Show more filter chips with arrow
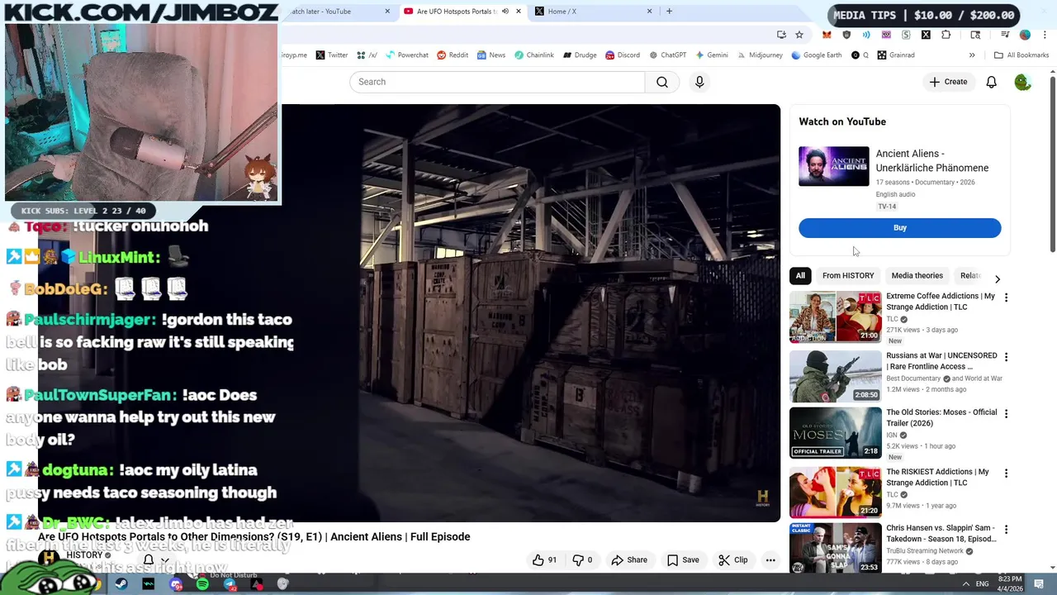Image resolution: width=1057 pixels, height=595 pixels. [997, 279]
